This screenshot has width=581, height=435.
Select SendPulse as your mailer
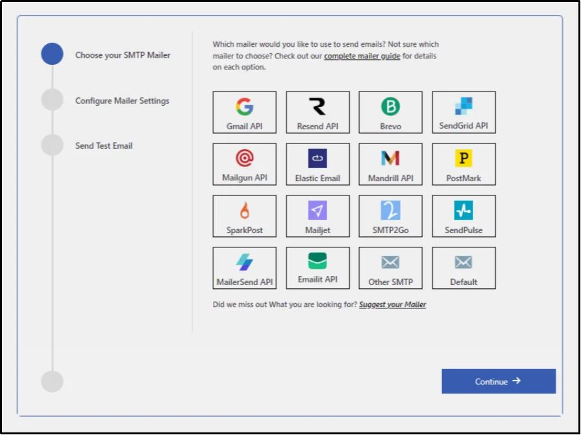[x=464, y=216]
